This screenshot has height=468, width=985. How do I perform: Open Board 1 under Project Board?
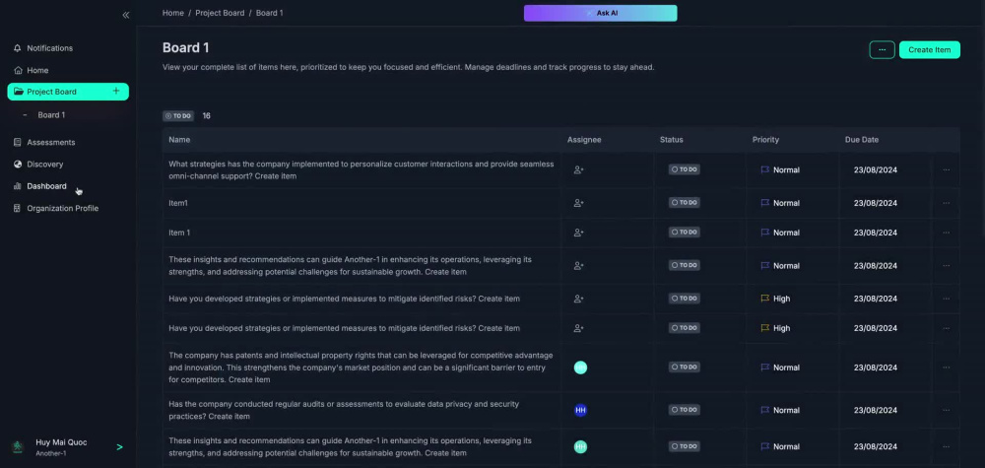click(x=51, y=115)
